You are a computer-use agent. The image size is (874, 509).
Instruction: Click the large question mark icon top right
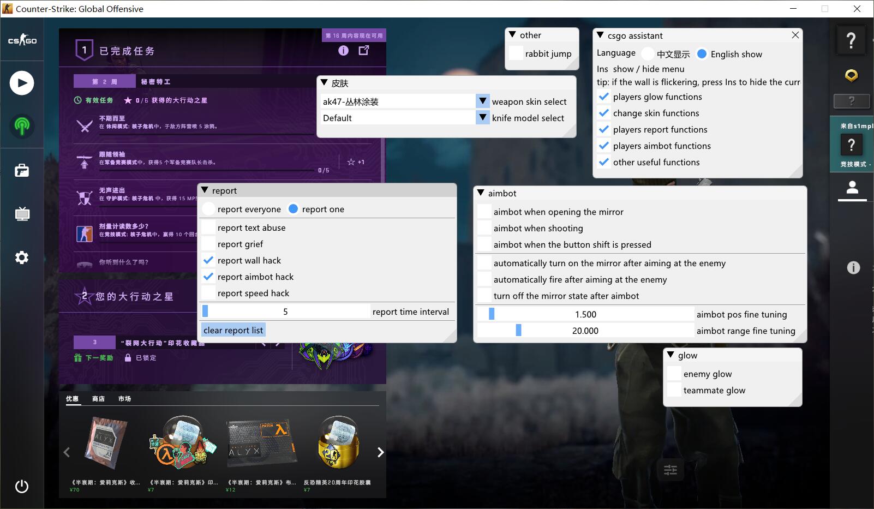click(851, 40)
